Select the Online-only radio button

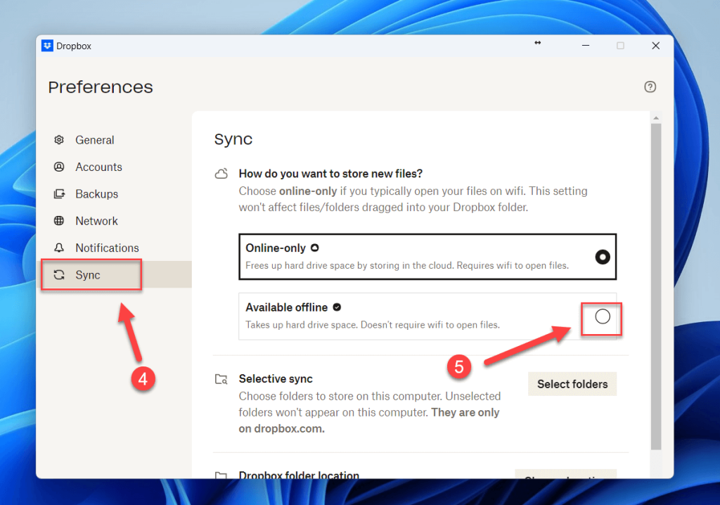[603, 257]
